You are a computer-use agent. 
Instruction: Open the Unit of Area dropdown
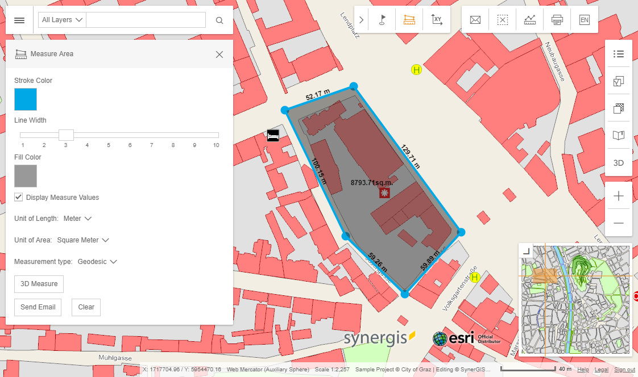[83, 240]
